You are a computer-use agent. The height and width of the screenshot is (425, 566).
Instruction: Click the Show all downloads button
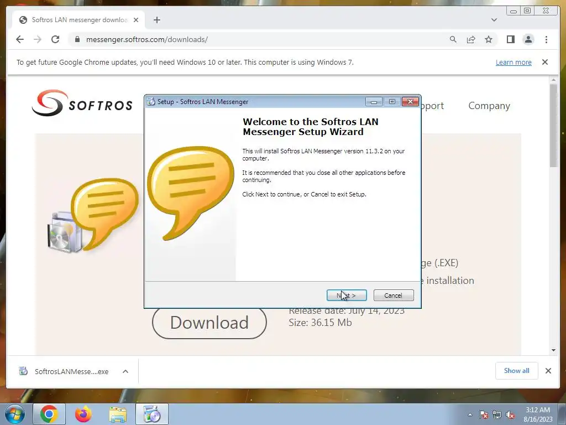coord(517,371)
